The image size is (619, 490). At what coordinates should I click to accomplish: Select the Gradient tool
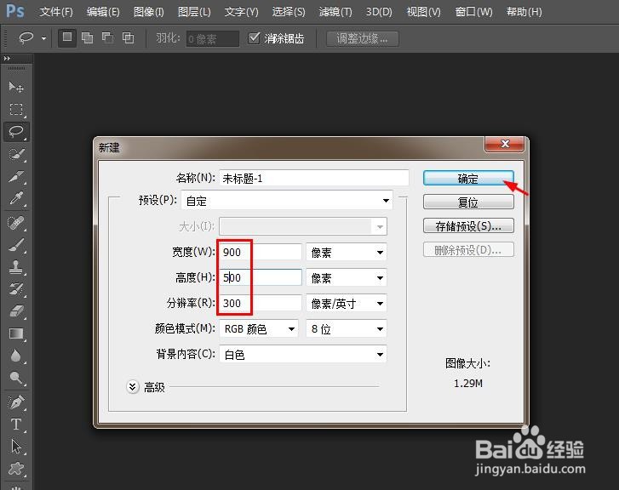(16, 333)
